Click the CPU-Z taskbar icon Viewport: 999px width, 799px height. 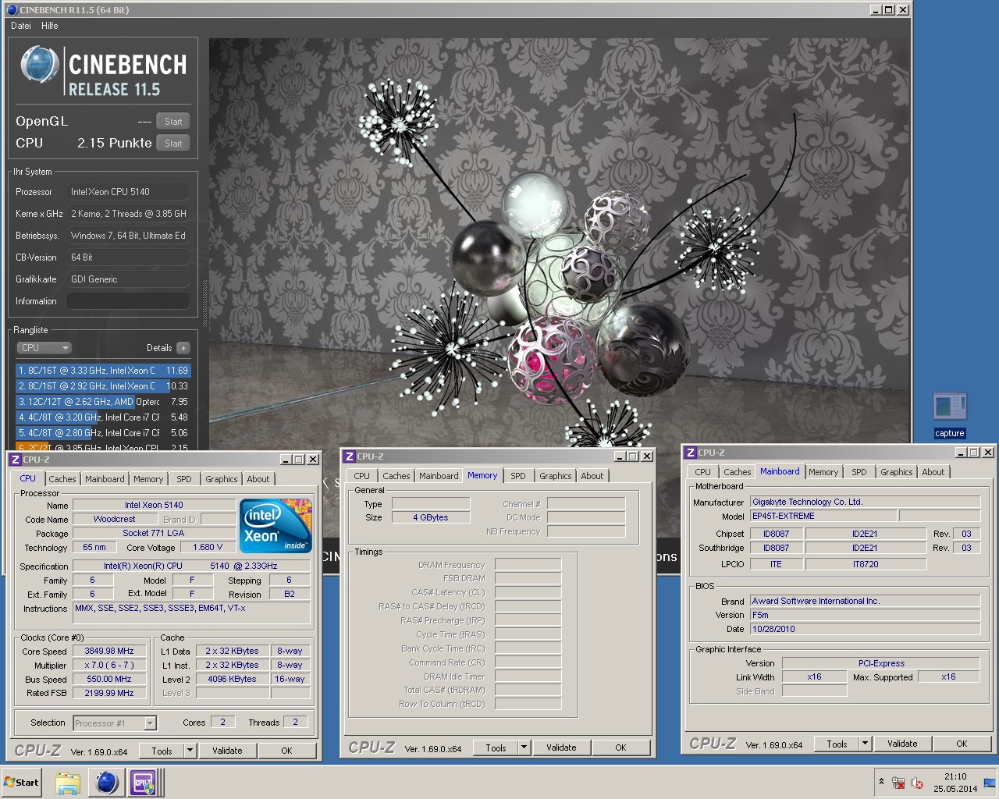[144, 783]
